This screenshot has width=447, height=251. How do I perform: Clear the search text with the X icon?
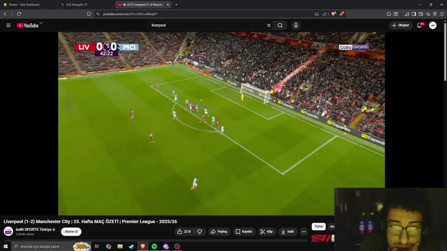click(269, 25)
